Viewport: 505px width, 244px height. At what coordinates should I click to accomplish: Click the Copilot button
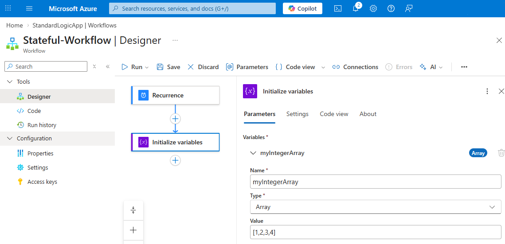coord(302,9)
